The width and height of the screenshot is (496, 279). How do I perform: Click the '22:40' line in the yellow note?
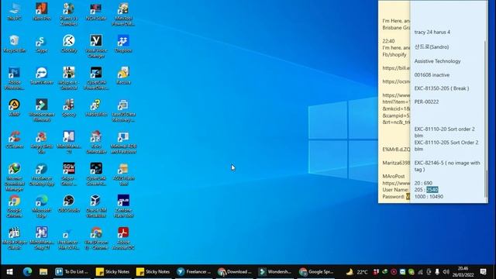[x=388, y=41]
